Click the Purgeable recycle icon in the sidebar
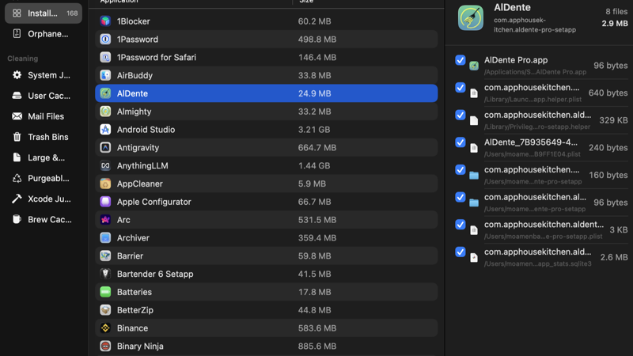633x356 pixels. coord(17,178)
